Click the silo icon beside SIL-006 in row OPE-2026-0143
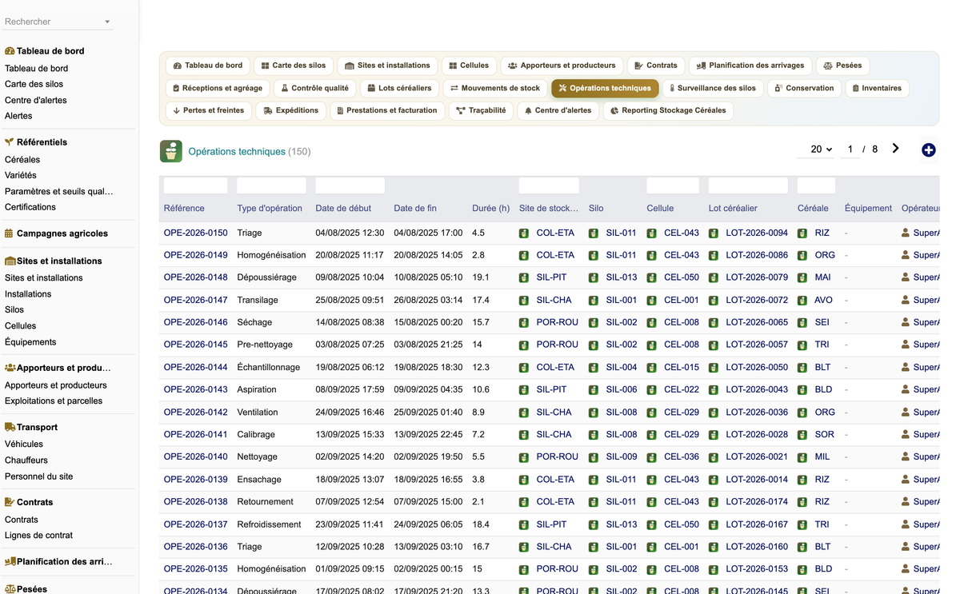 tap(594, 389)
